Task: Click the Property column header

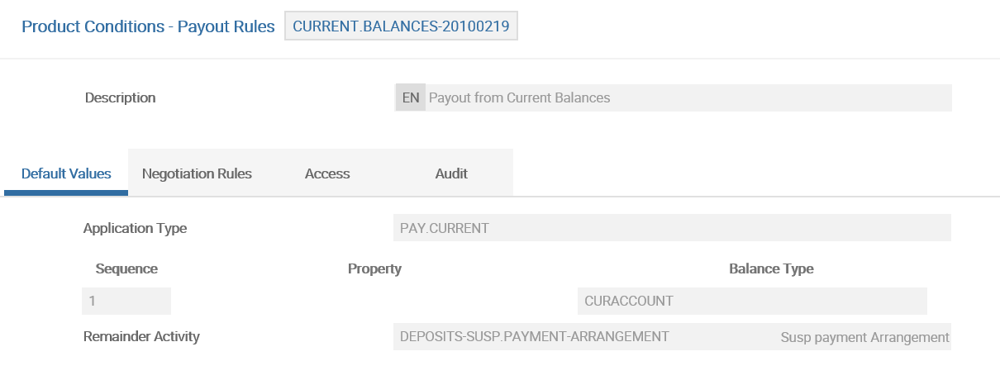Action: pyautogui.click(x=374, y=268)
